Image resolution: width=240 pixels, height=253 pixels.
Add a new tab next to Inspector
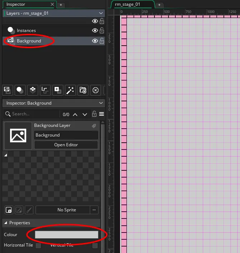pos(61,5)
